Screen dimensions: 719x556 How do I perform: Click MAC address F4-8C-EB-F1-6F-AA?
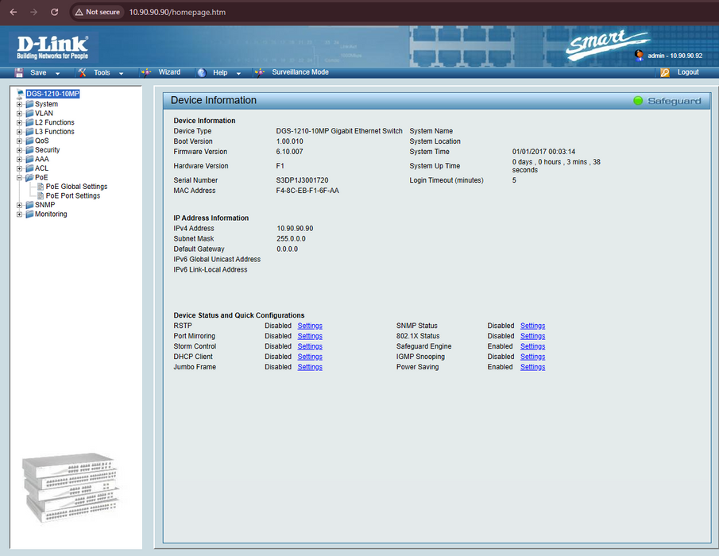click(x=307, y=191)
